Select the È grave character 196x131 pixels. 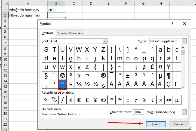click(x=177, y=84)
